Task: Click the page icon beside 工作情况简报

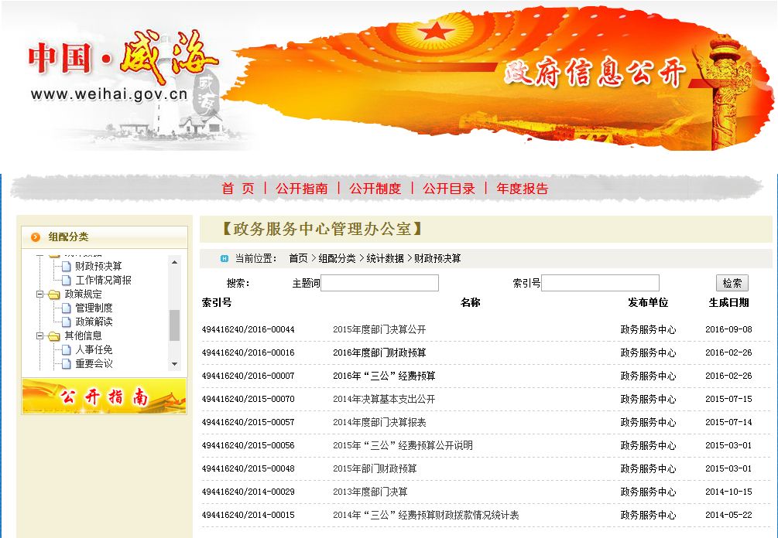Action: (66, 281)
